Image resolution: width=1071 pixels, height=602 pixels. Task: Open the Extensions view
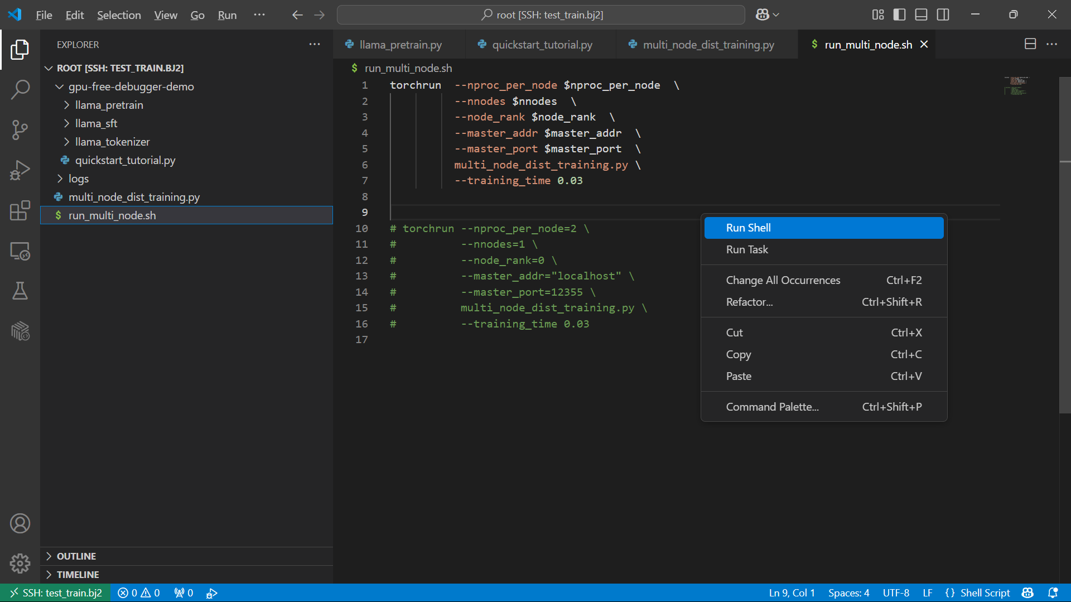coord(20,210)
